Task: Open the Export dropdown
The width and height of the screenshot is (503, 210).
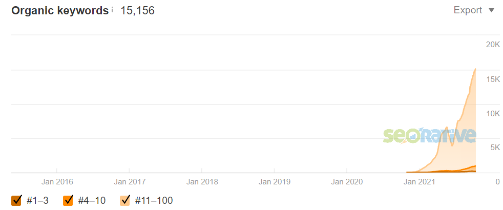Action: (x=474, y=10)
